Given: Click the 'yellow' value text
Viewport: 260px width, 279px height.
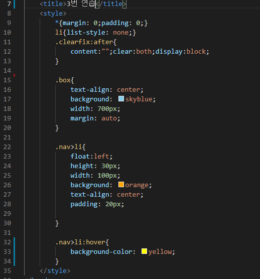Looking at the screenshot, I should [160, 252].
